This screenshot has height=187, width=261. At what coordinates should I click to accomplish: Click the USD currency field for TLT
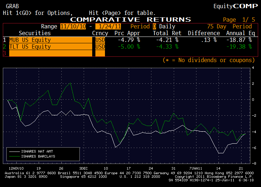point(100,47)
